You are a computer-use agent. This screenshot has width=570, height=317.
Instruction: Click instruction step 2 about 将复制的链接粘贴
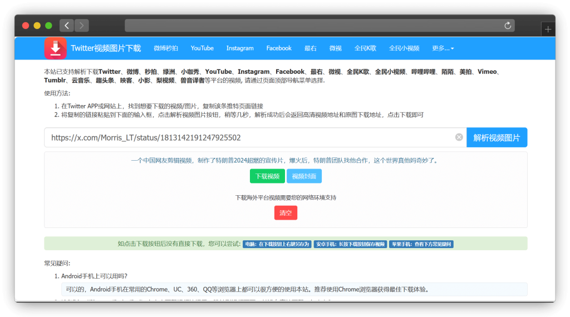pyautogui.click(x=242, y=115)
